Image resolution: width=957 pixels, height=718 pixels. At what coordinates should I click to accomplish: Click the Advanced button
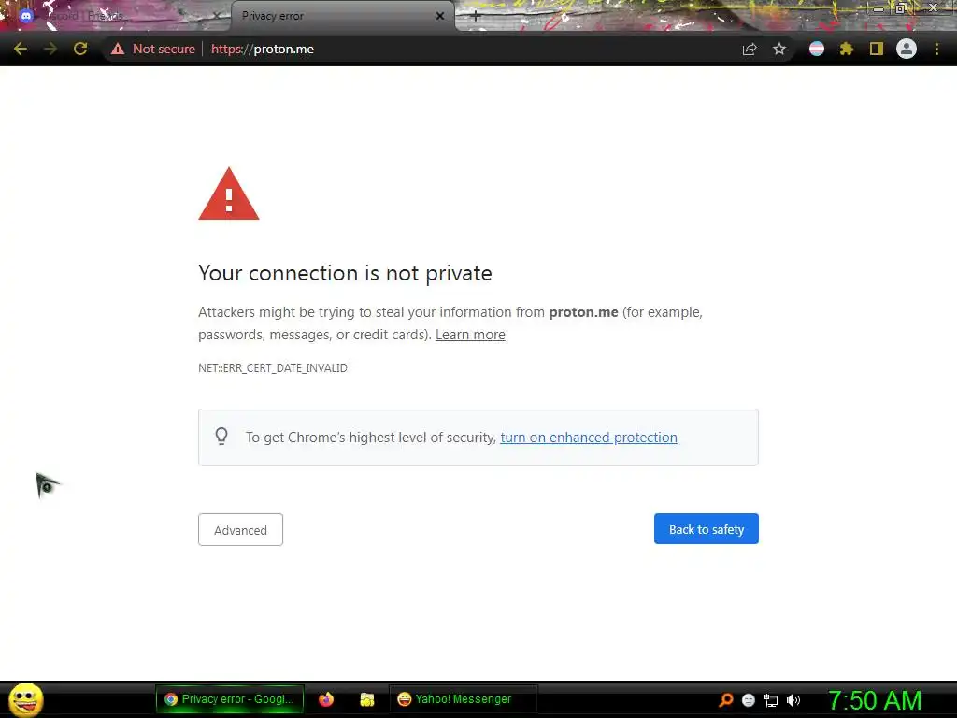tap(240, 529)
